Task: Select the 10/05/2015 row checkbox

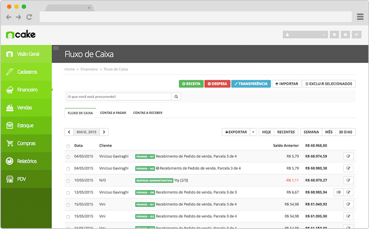Action: pos(68,181)
